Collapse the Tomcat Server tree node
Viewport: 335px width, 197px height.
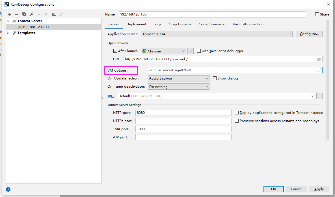[x=8, y=21]
